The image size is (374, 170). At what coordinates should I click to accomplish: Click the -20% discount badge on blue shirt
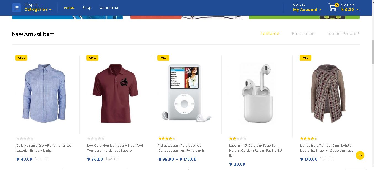[x=21, y=58]
